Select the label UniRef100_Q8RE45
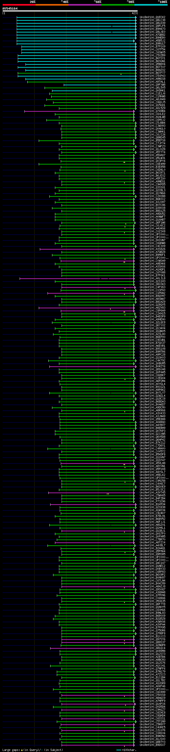170x752 pixels. pyautogui.click(x=152, y=137)
